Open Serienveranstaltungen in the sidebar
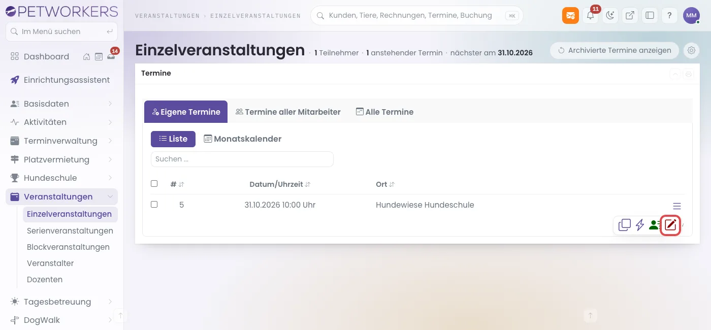Screen dimensions: 711x330 [70, 231]
